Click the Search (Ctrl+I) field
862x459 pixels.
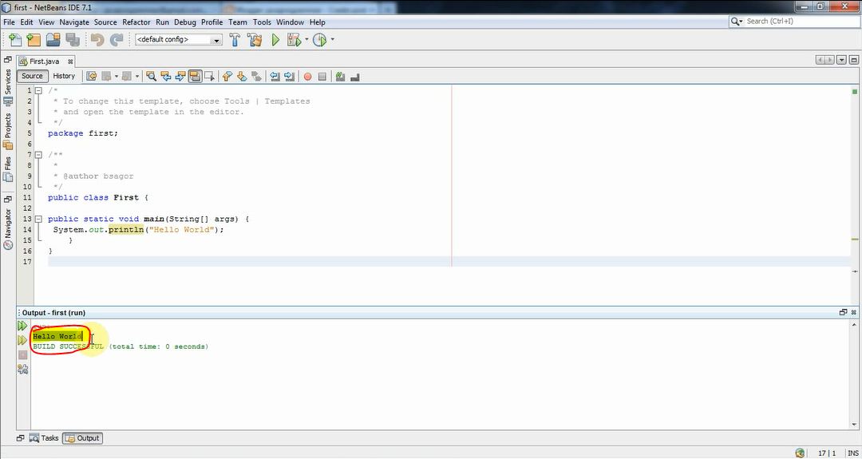793,21
